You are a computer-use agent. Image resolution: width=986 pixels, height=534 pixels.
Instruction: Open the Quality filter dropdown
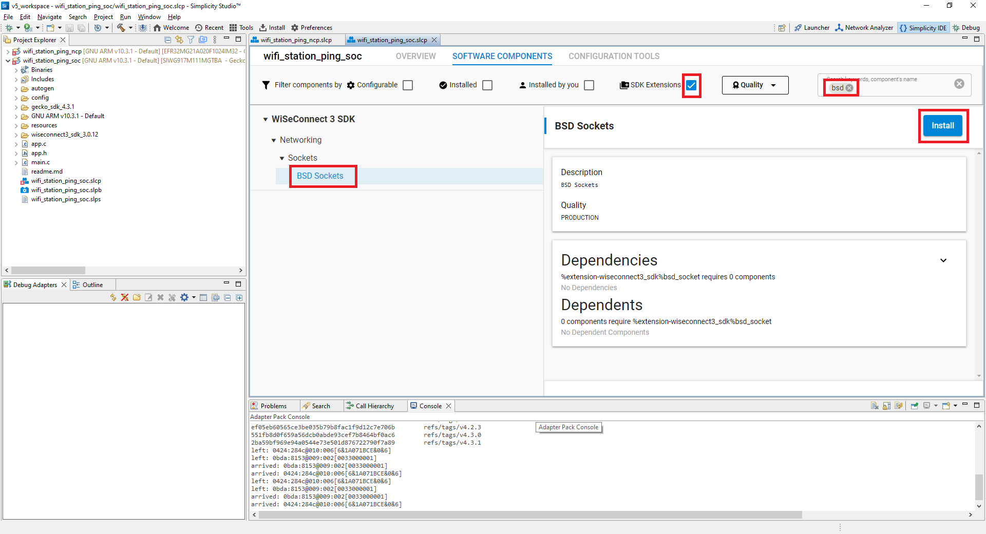[754, 85]
